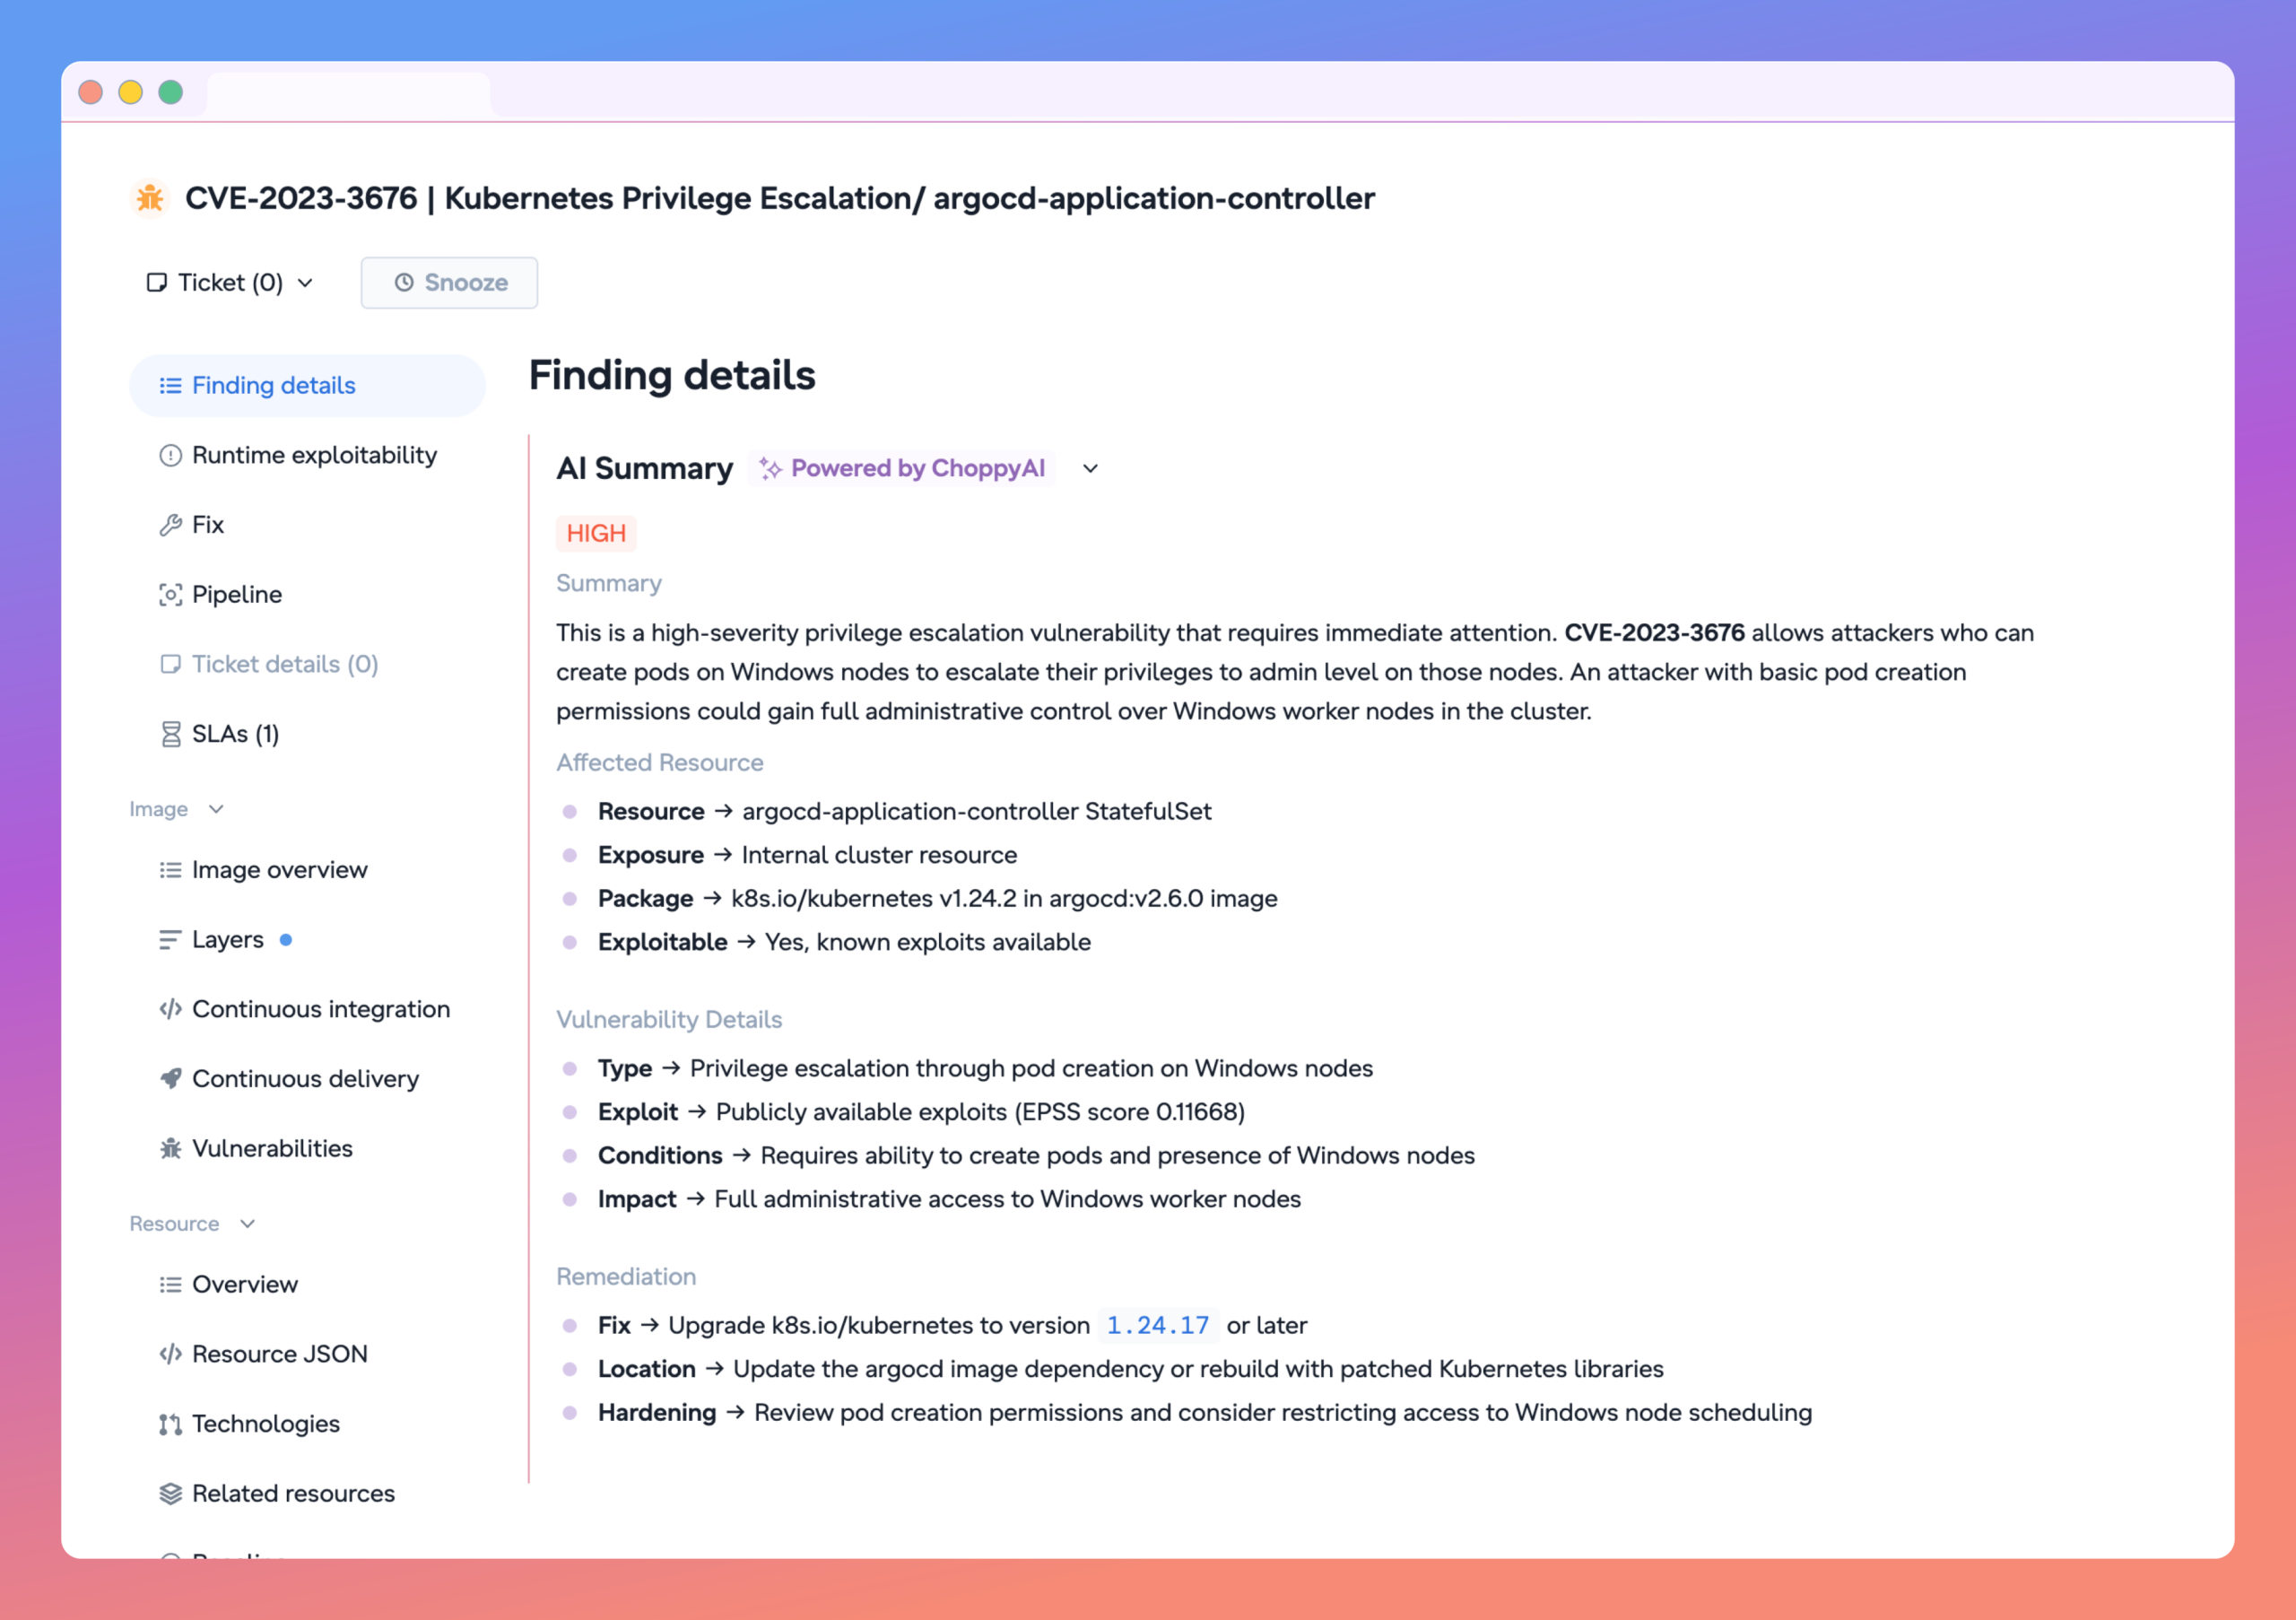The width and height of the screenshot is (2296, 1620).
Task: Open the Ticket (0) dropdown
Action: (230, 283)
